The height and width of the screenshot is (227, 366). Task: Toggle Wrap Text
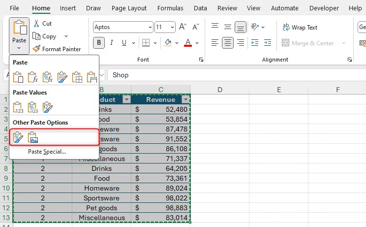click(300, 27)
